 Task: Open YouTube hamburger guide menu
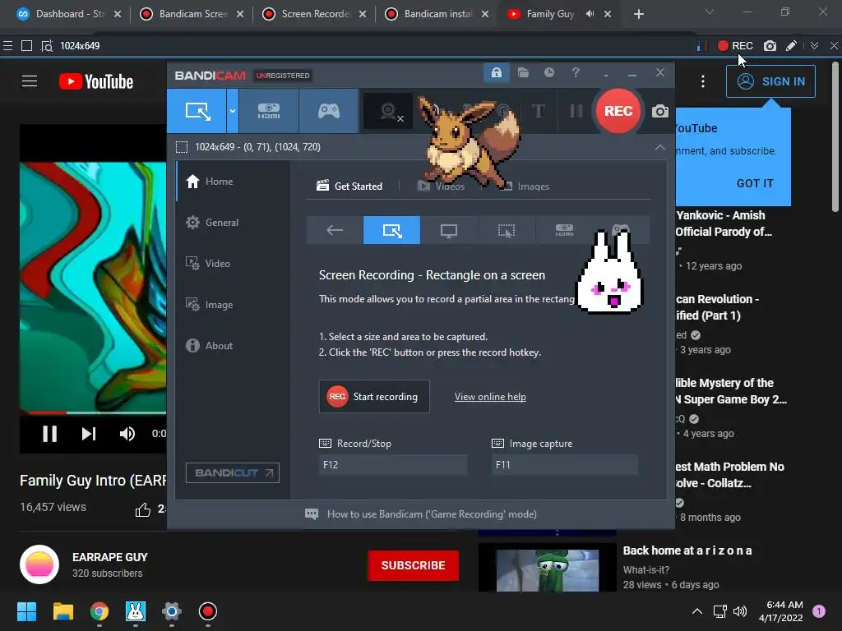[x=30, y=81]
